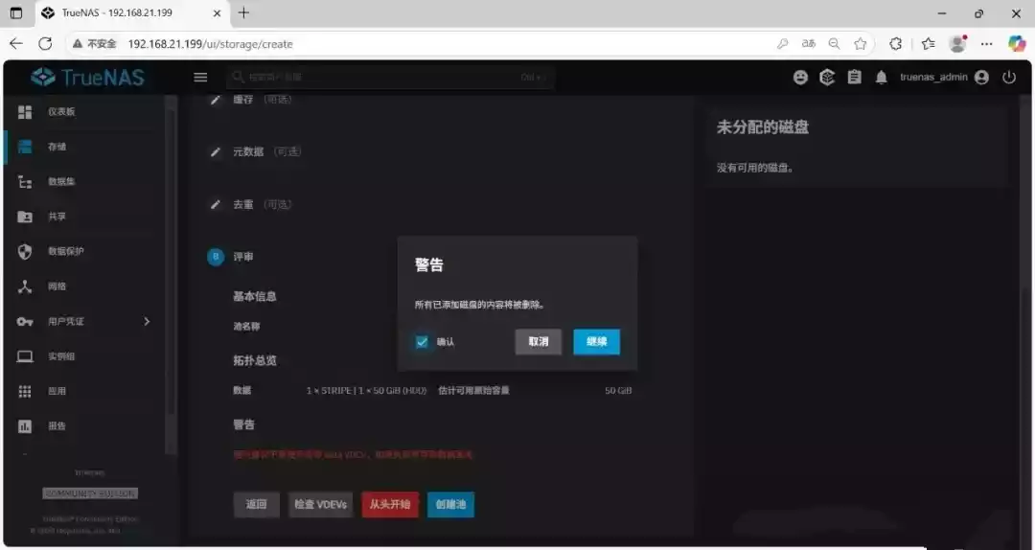Click the apps grid icon in sidebar
Image resolution: width=1035 pixels, height=550 pixels.
25,392
